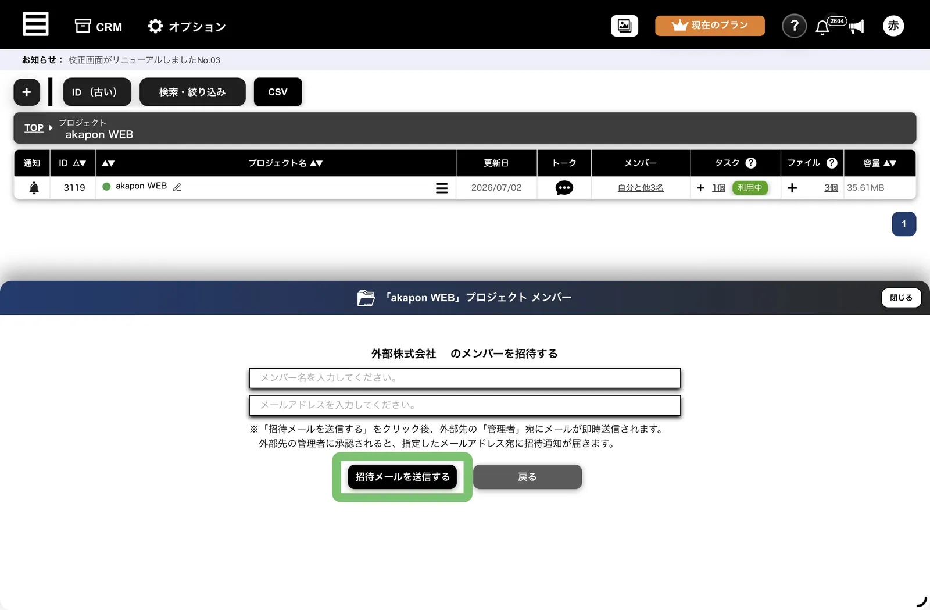Open ファイル column help icon
Image resolution: width=930 pixels, height=610 pixels.
[x=832, y=163]
